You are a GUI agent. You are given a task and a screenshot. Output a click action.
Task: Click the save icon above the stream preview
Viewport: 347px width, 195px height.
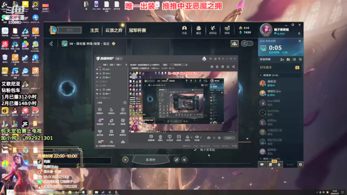[223, 67]
